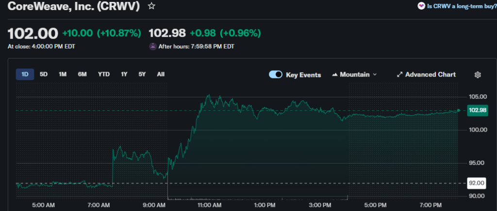Select the YTD chart range
The image size is (497, 211).
(103, 74)
